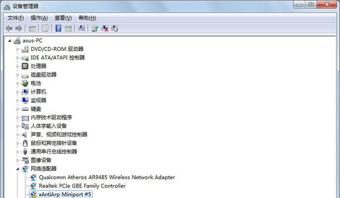Open Help with the blue question mark icon

pos(58,28)
